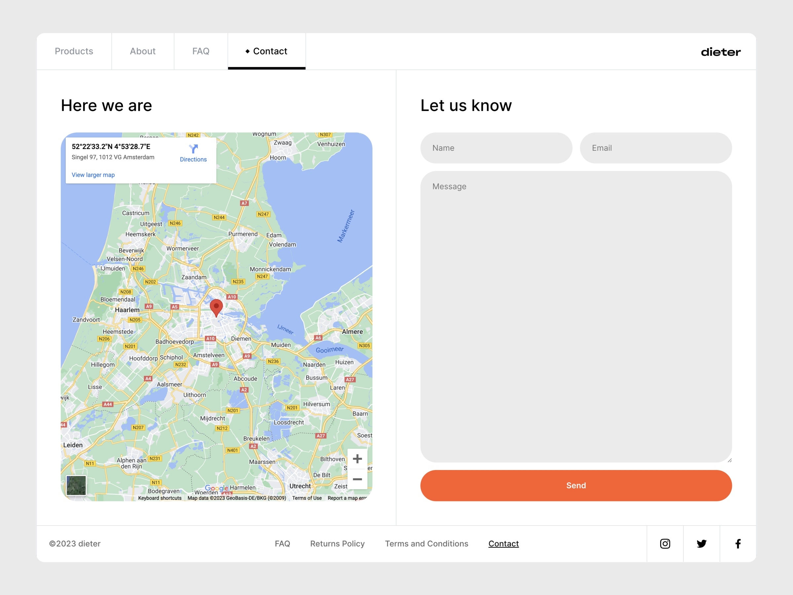The width and height of the screenshot is (793, 595).
Task: Click the Send button to submit form
Action: tap(576, 485)
